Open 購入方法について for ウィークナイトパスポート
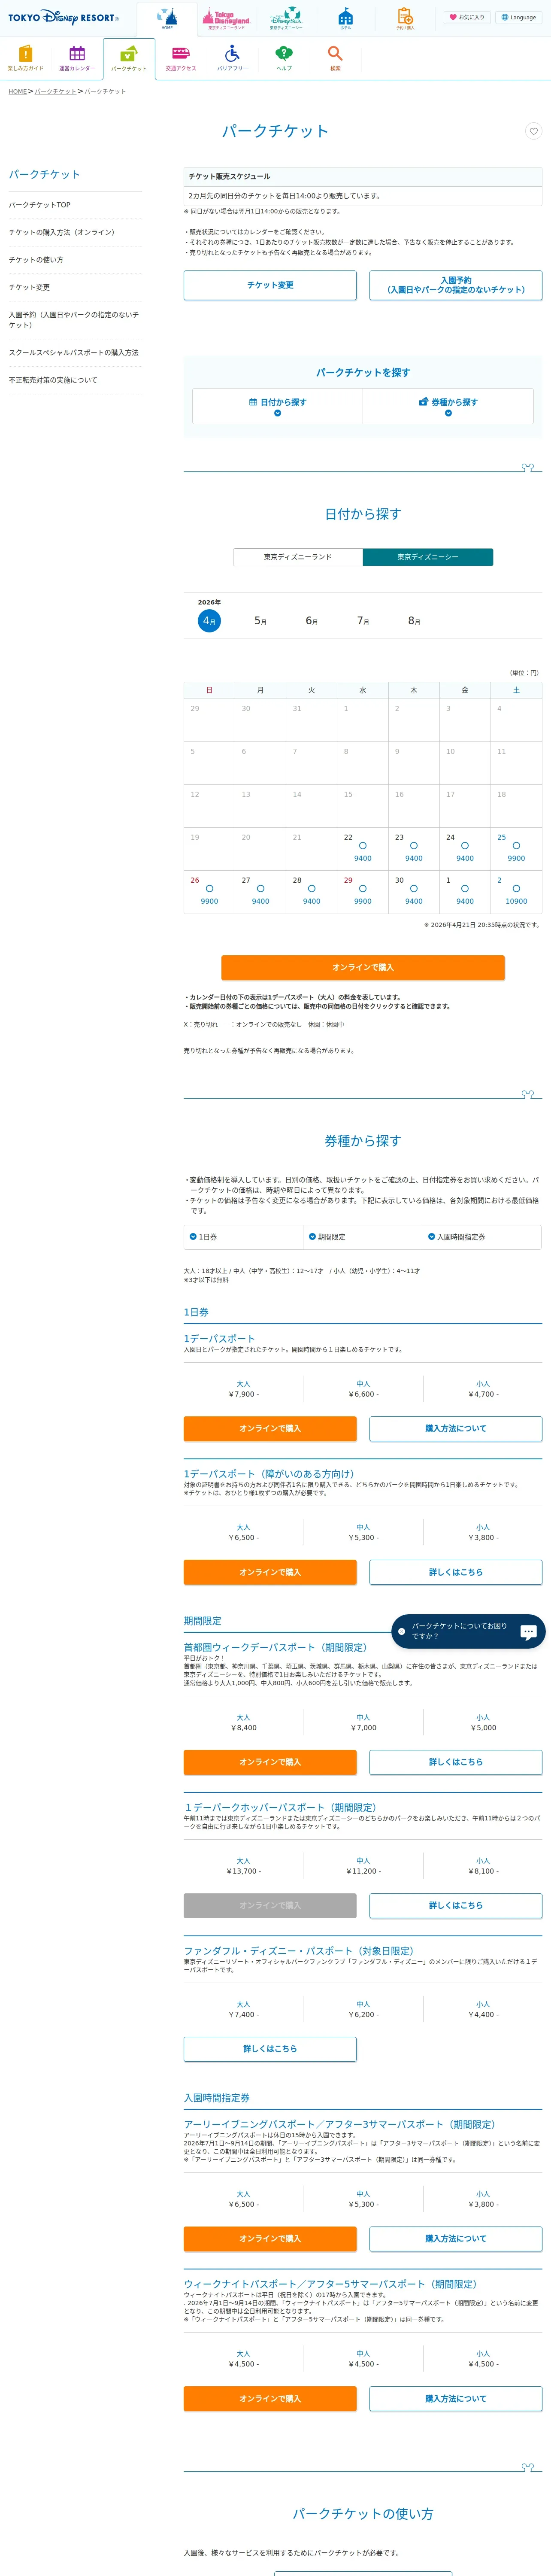This screenshot has height=2576, width=551. click(456, 2399)
